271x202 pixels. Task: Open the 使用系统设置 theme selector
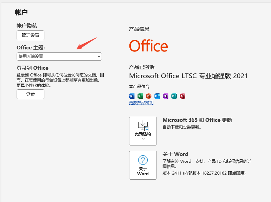[59, 57]
